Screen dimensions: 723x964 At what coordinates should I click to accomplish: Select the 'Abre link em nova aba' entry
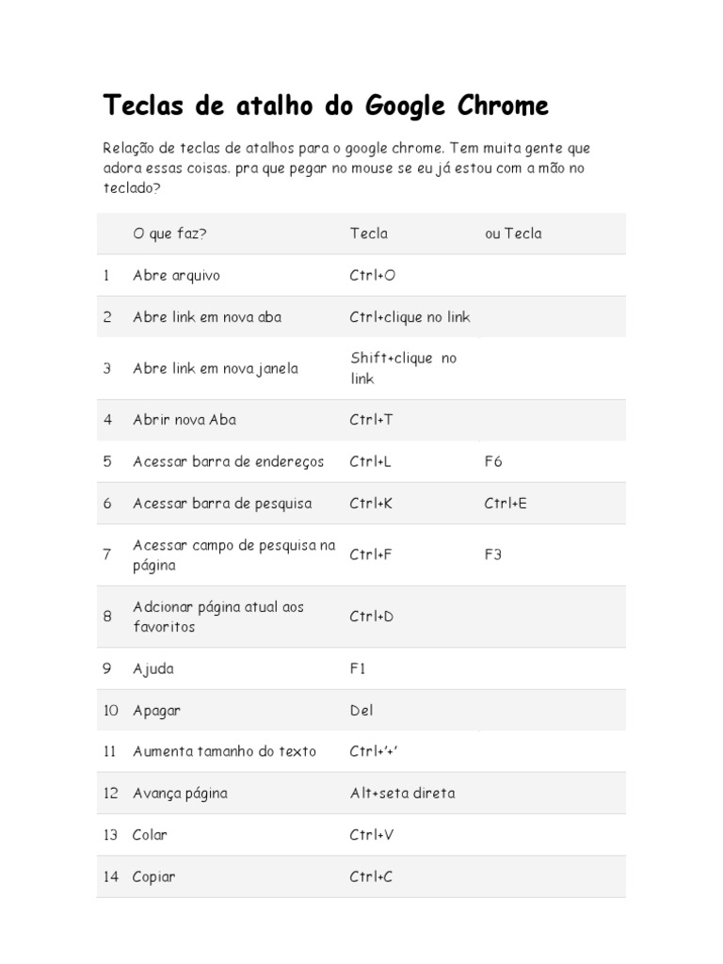tap(207, 317)
